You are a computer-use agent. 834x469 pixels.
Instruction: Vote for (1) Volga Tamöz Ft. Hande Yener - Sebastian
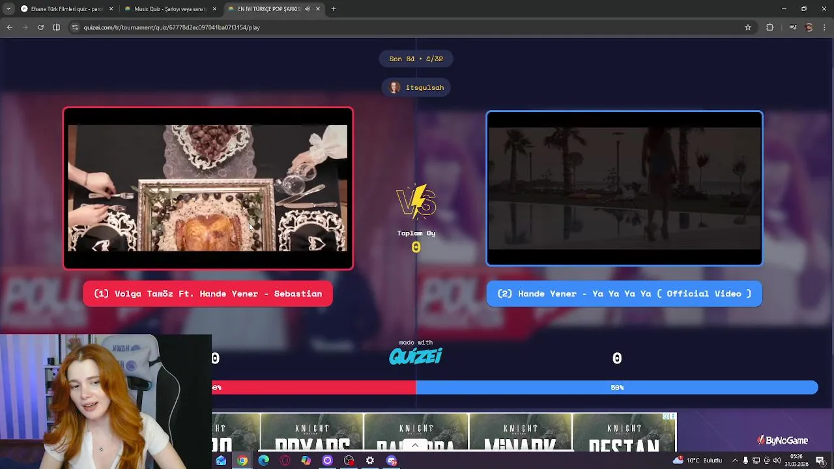(208, 294)
